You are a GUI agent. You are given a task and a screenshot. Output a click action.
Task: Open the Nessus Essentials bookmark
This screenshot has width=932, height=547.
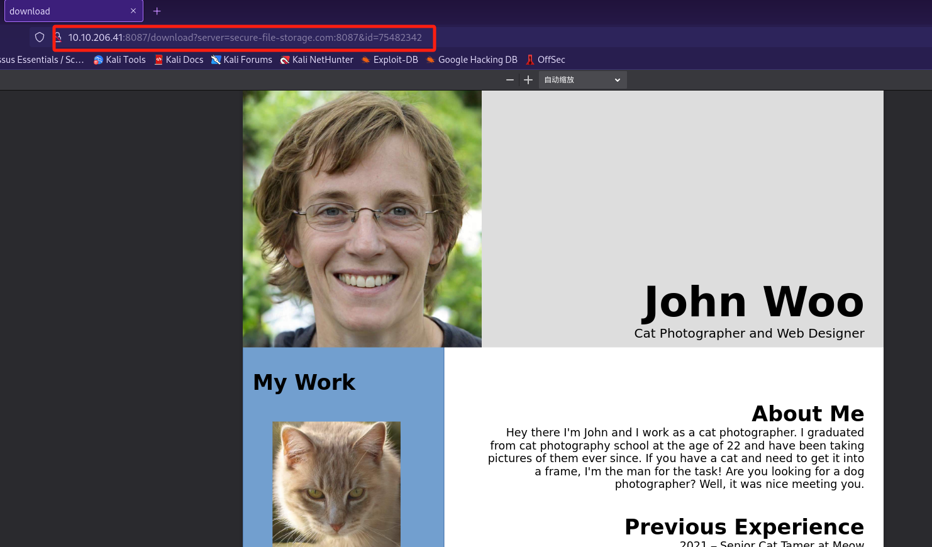click(x=41, y=60)
